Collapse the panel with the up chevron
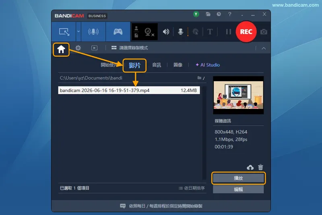The image size is (322, 215). pos(264,48)
